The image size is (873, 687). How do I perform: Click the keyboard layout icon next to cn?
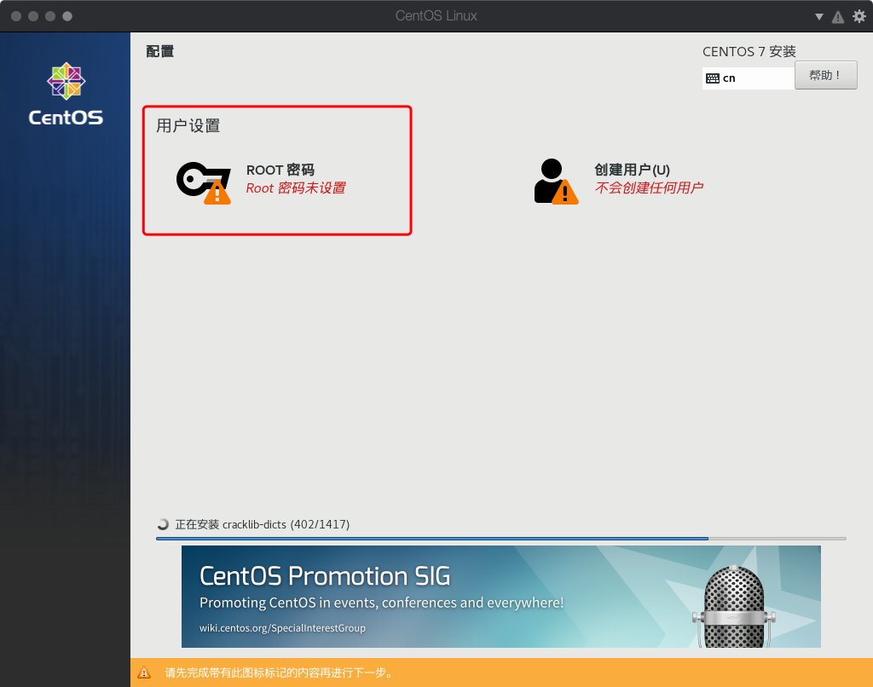tap(713, 78)
